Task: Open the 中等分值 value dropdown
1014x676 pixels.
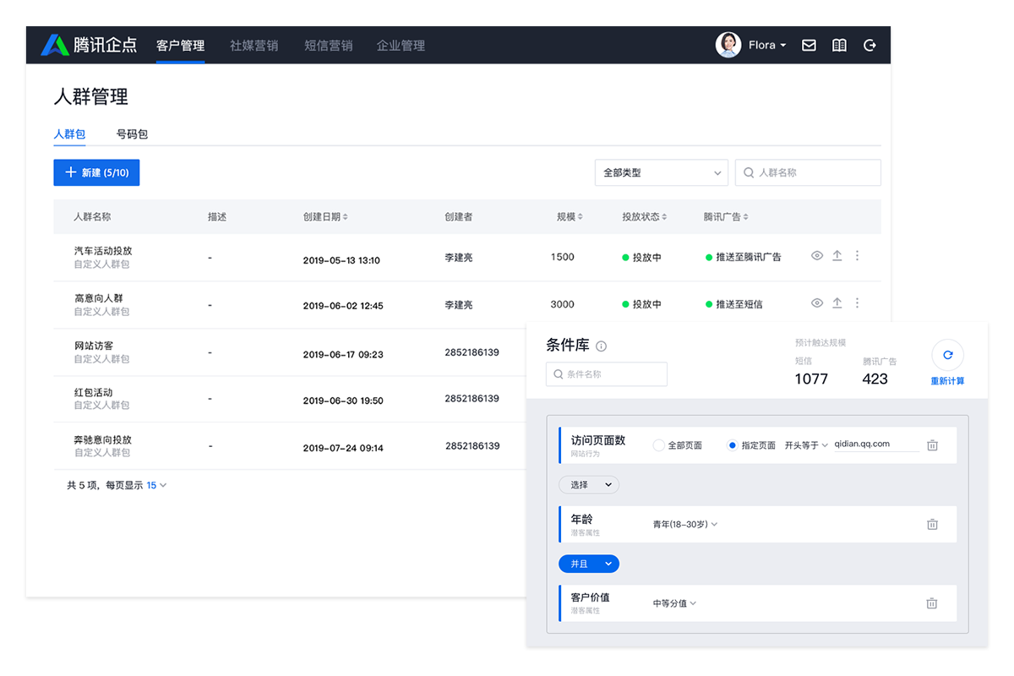Action: click(674, 603)
